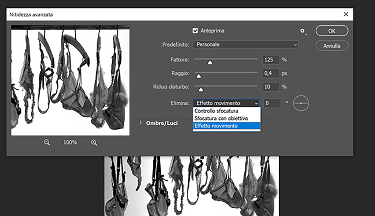This screenshot has height=216, width=375.
Task: Click the zoom in magnifier icon
Action: (94, 143)
